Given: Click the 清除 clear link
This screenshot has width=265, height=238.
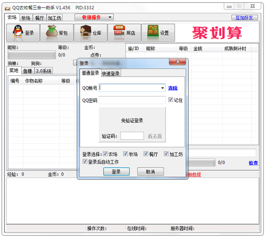Looking at the screenshot, I should tap(173, 88).
